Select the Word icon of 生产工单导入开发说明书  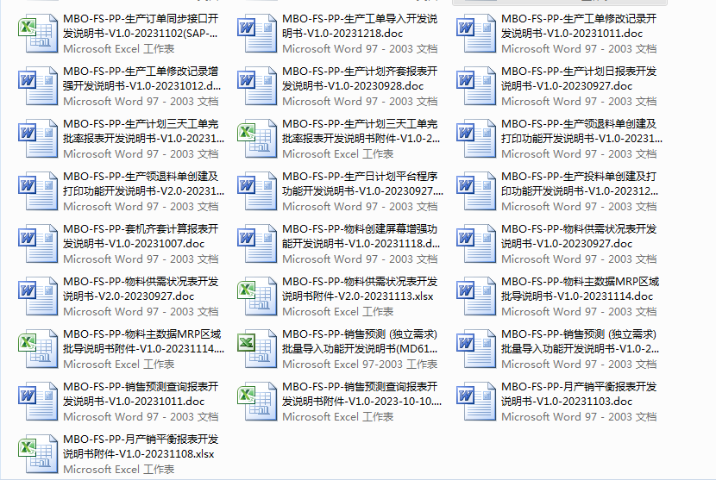255,33
